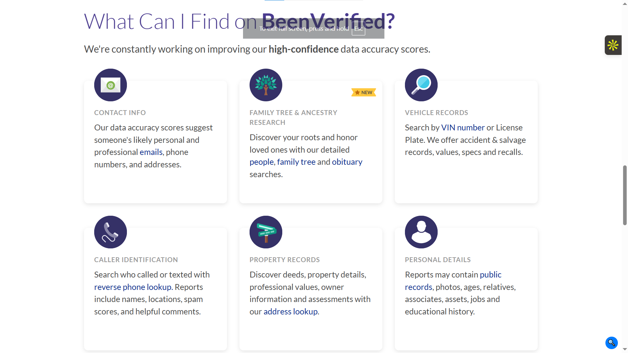Viewport: 628px width, 353px height.
Task: Click the Contact Info envelope icon
Action: [111, 85]
